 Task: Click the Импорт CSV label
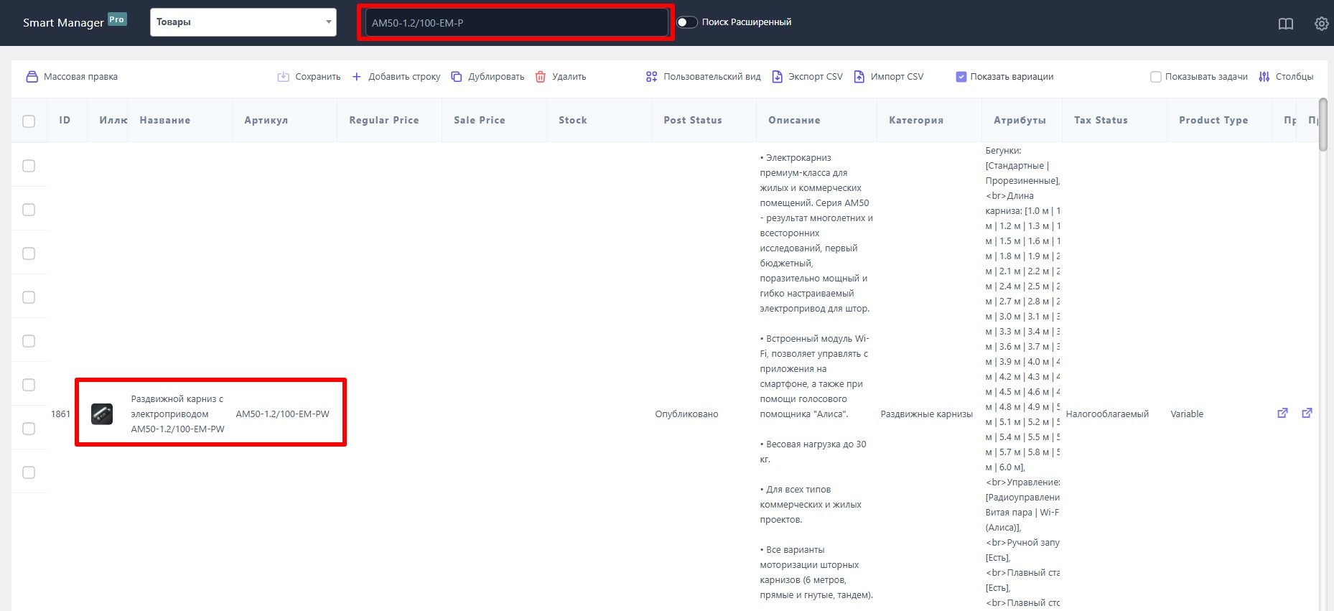click(x=897, y=77)
